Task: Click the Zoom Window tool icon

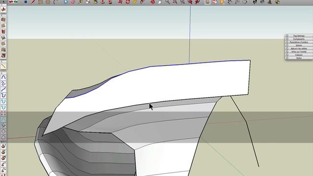Action: [175, 2]
